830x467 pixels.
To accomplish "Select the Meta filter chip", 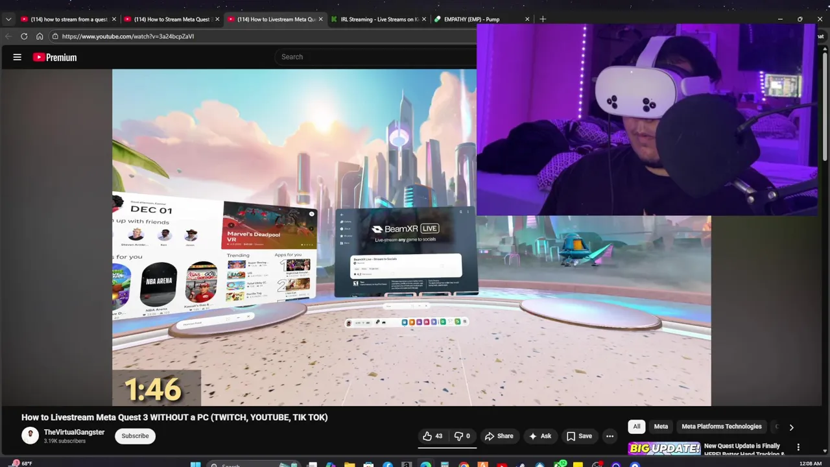I will point(661,426).
